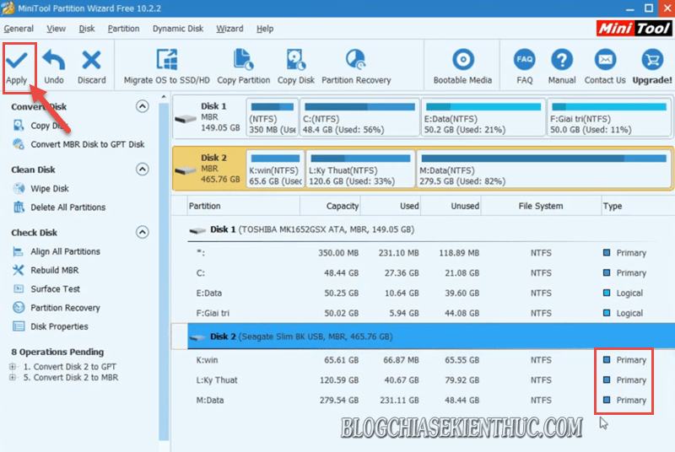Undo the last operation
This screenshot has height=452, width=675.
[x=54, y=67]
